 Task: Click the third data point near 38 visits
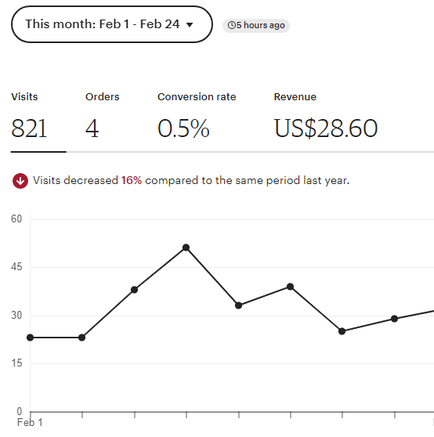(x=134, y=290)
